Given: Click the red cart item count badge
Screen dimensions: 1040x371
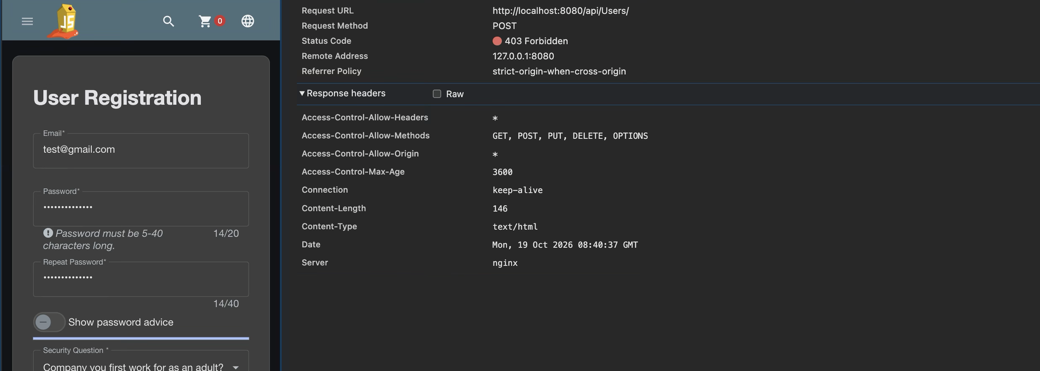Looking at the screenshot, I should [220, 21].
